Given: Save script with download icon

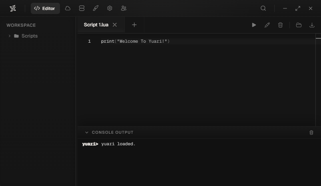Looking at the screenshot, I should [312, 25].
